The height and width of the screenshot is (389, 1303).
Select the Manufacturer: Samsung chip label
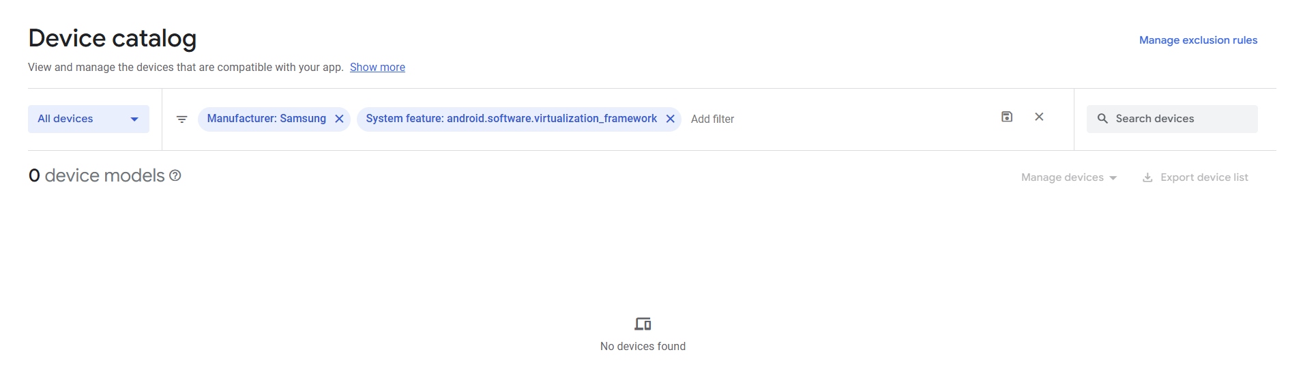(x=266, y=119)
